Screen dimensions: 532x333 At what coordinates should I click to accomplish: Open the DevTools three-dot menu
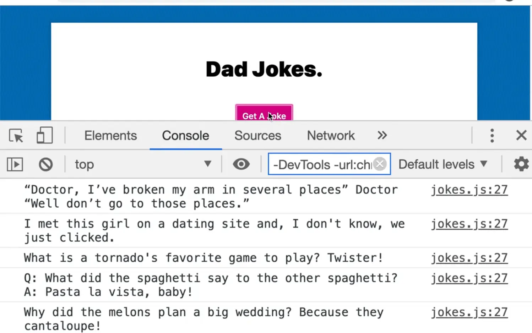pyautogui.click(x=492, y=136)
